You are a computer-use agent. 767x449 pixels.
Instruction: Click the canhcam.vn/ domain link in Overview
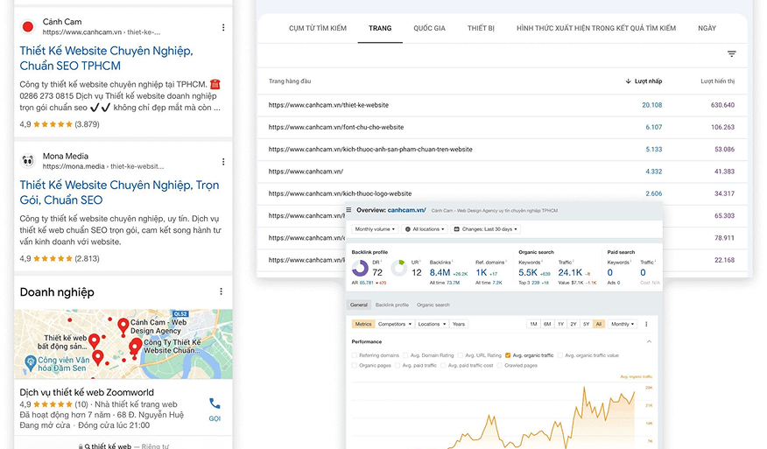click(406, 210)
